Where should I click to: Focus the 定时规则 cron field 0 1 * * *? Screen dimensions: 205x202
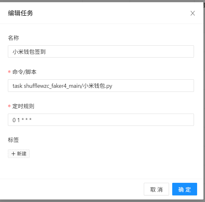[x=101, y=120]
